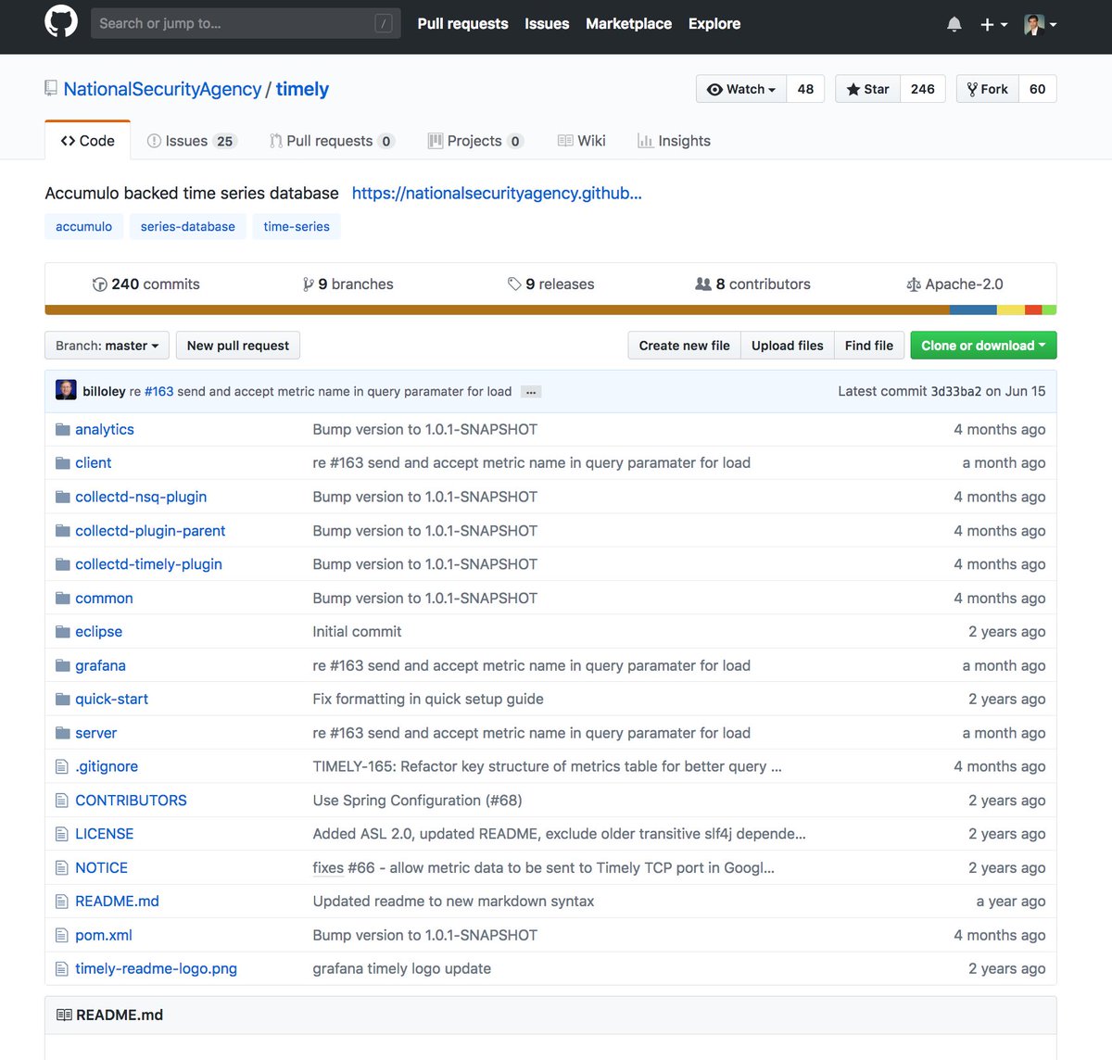1112x1060 pixels.
Task: Open GitHub home via Octocat logo
Action: (x=61, y=22)
